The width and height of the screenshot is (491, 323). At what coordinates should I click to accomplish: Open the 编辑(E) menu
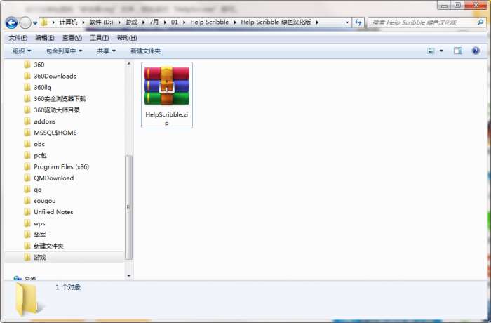pyautogui.click(x=45, y=38)
